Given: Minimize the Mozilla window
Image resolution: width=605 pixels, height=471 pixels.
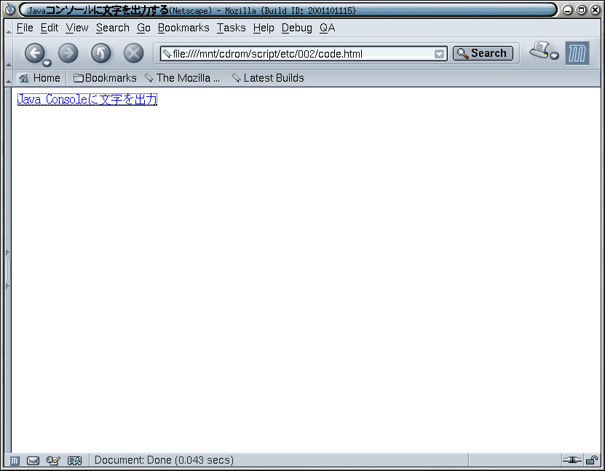Looking at the screenshot, I should point(567,10).
